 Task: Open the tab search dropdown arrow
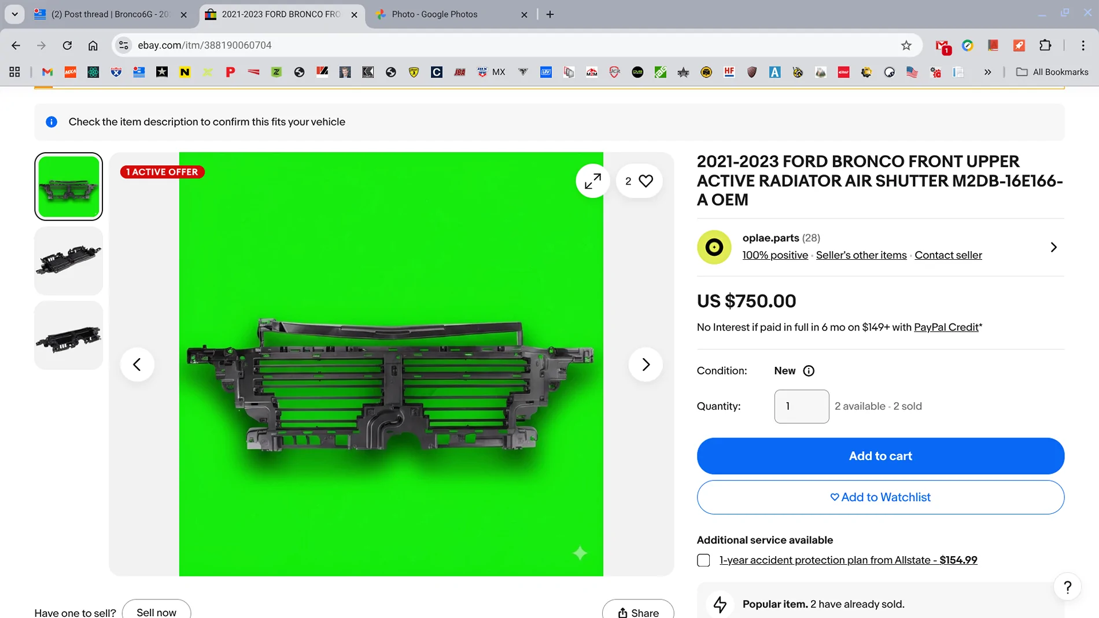14,14
